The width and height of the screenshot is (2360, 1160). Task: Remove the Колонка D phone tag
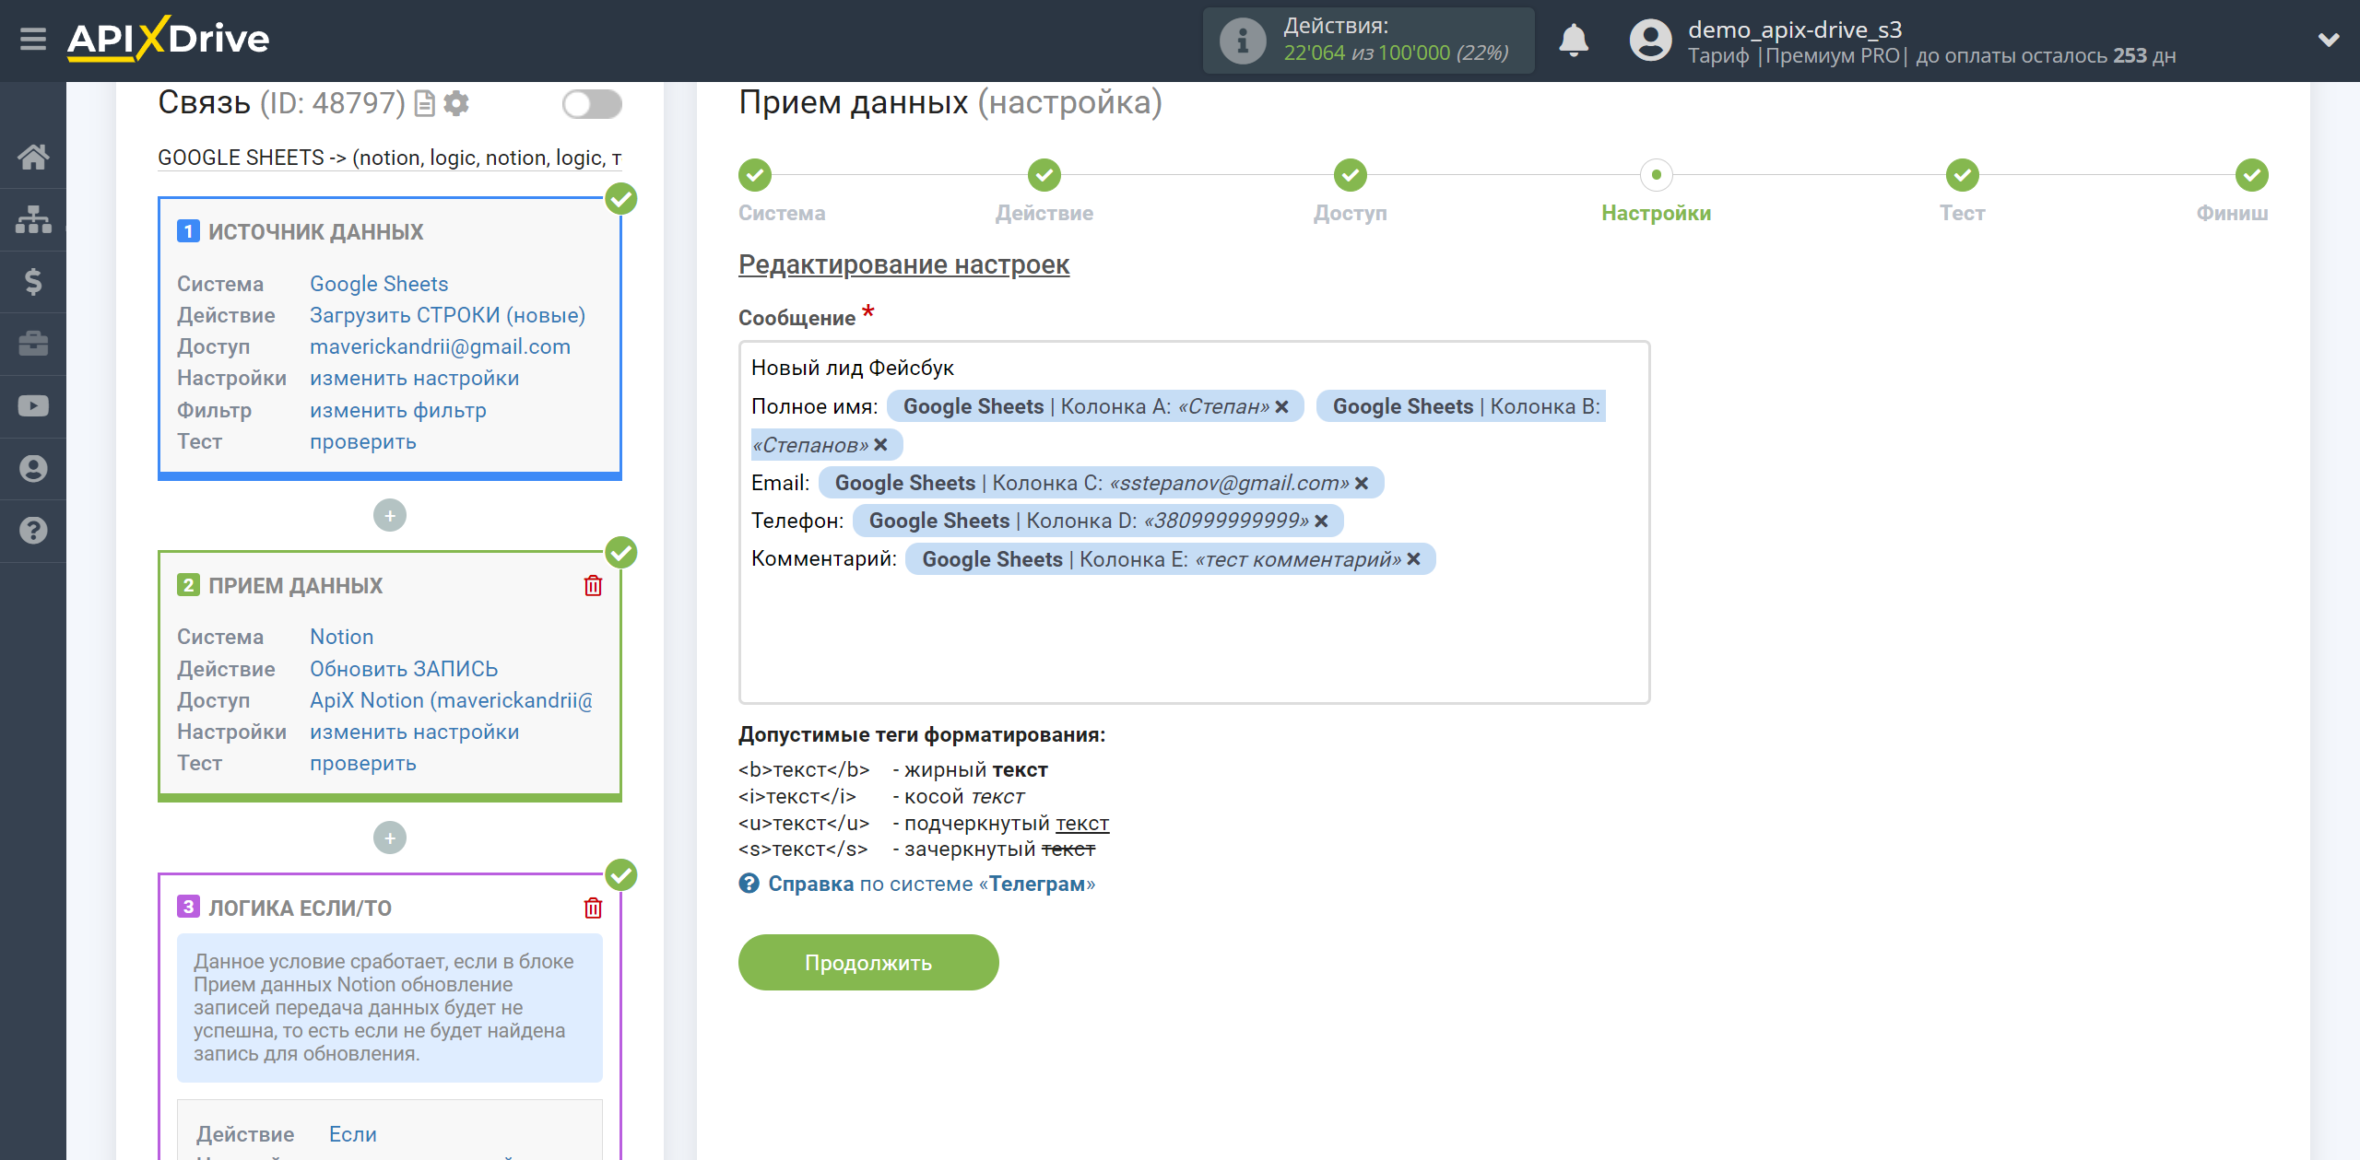[x=1321, y=521]
